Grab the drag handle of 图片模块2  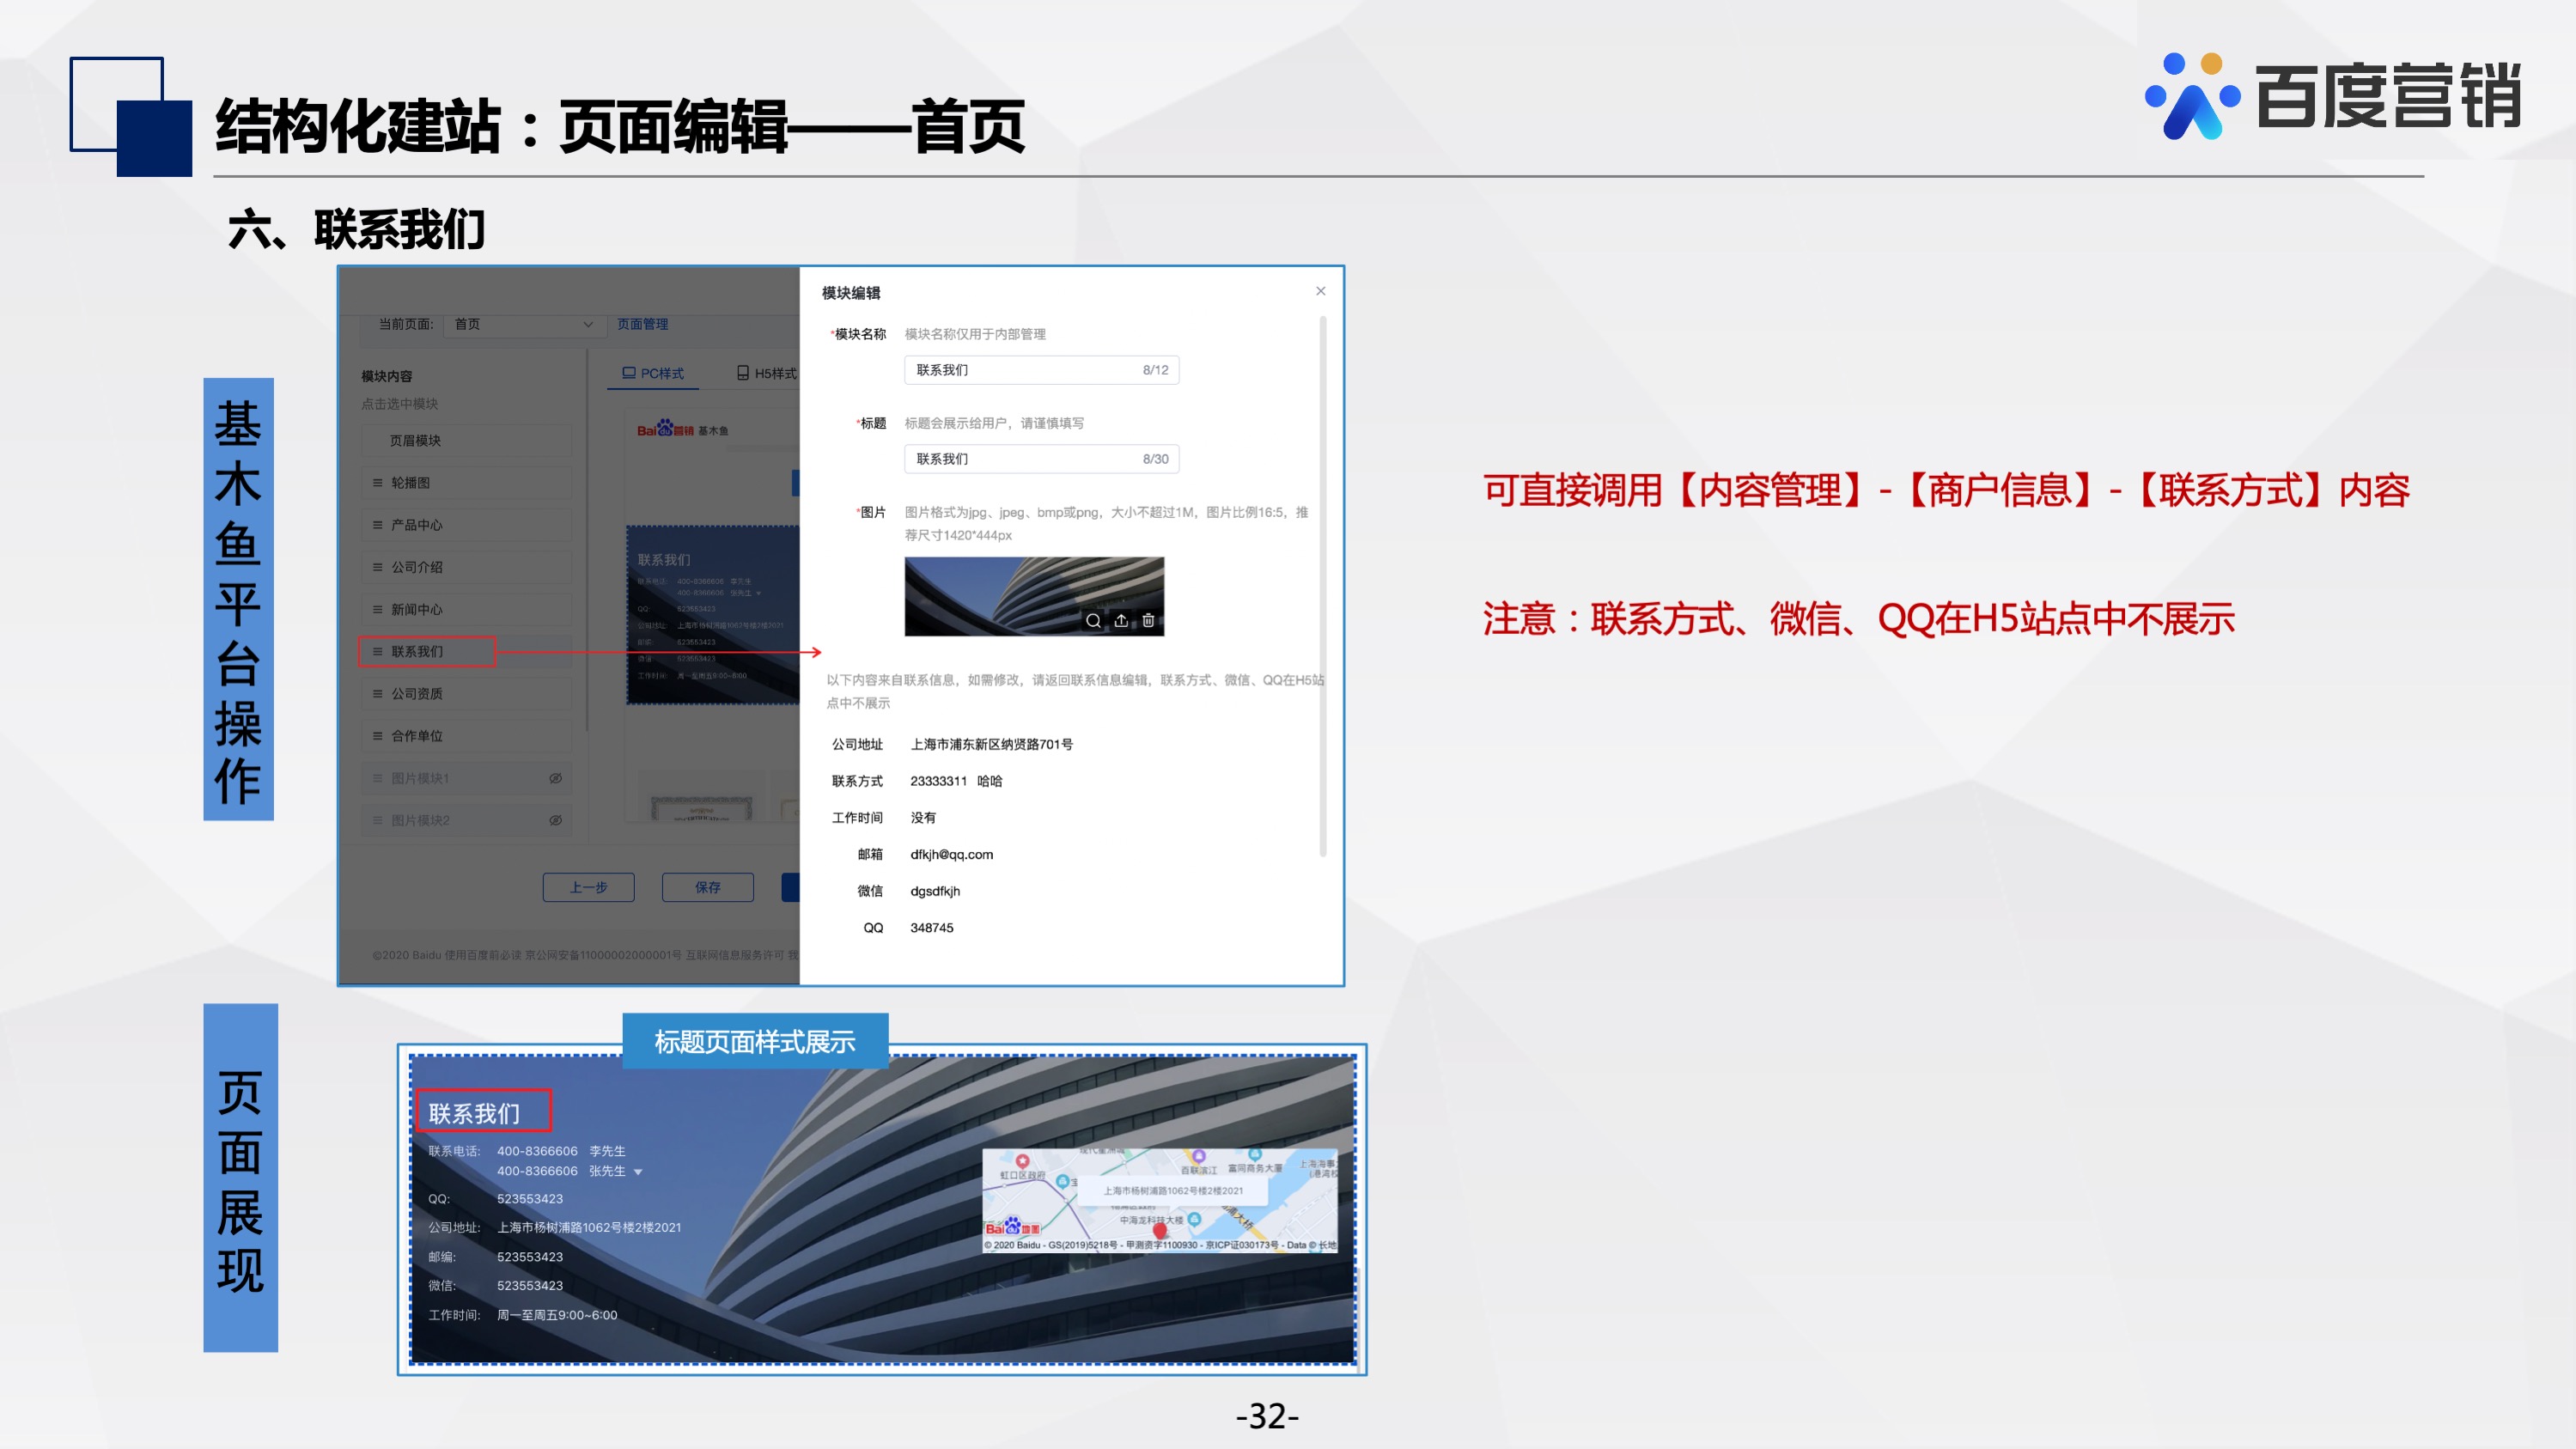pos(377,820)
